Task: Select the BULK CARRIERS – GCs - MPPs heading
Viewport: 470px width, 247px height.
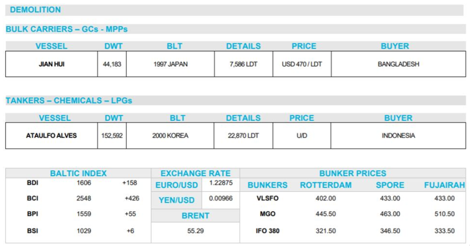Action: (66, 29)
